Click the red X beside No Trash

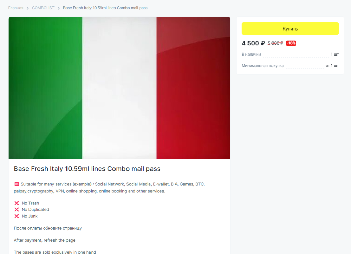16,203
